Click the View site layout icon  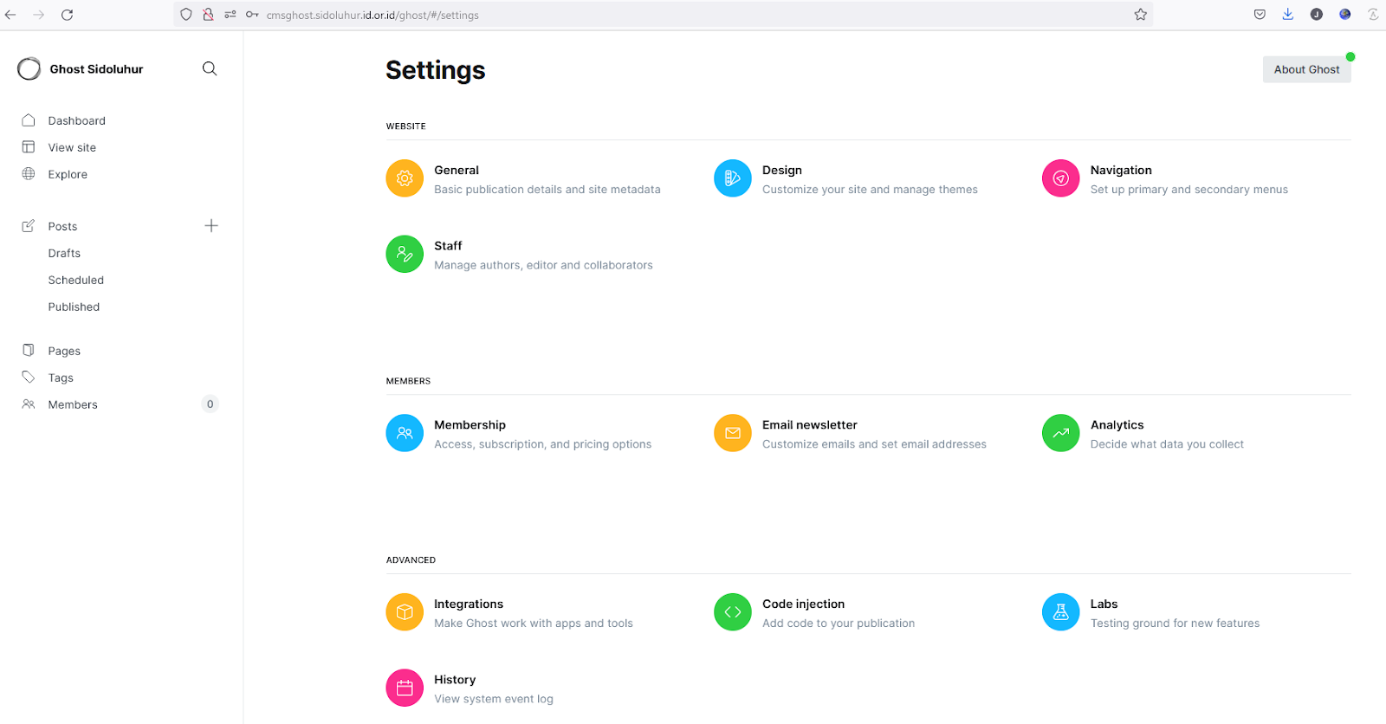[x=29, y=147]
